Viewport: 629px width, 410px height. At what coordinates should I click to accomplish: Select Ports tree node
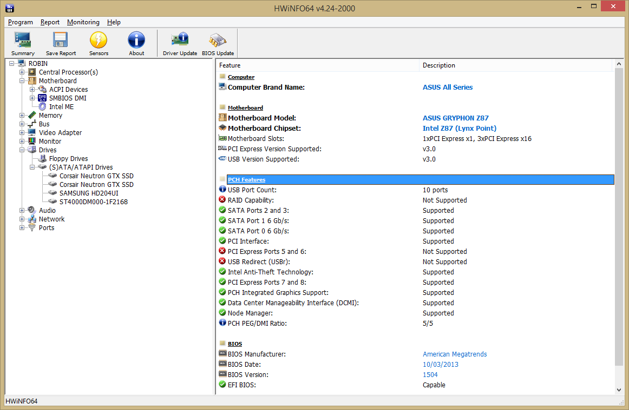click(47, 228)
